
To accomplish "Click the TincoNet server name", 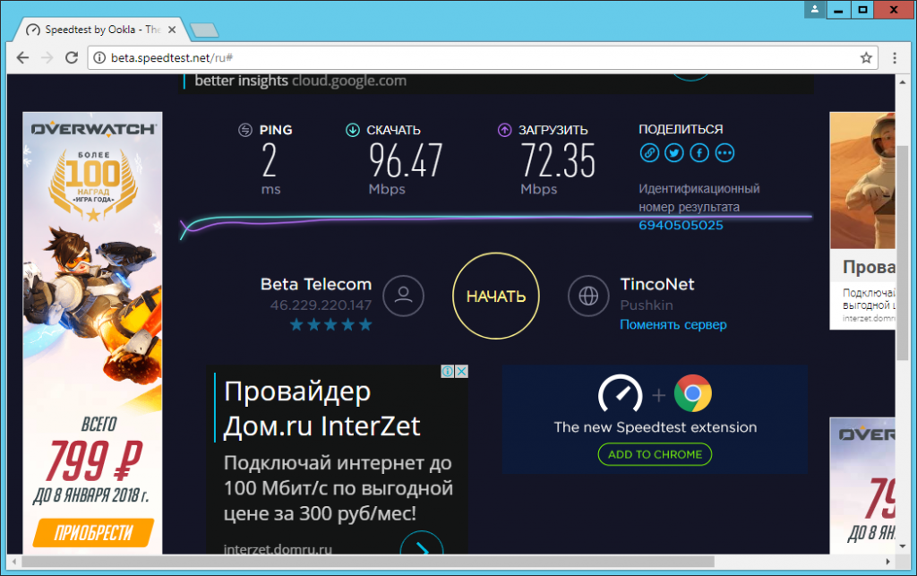I will pos(657,284).
